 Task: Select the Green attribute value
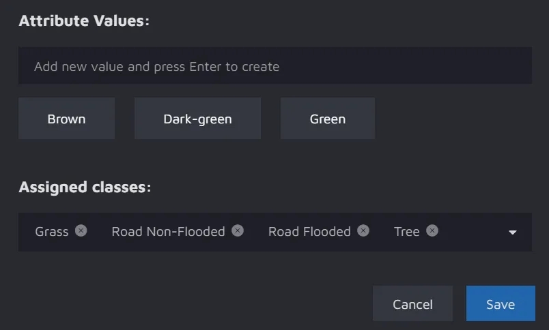[x=327, y=119]
